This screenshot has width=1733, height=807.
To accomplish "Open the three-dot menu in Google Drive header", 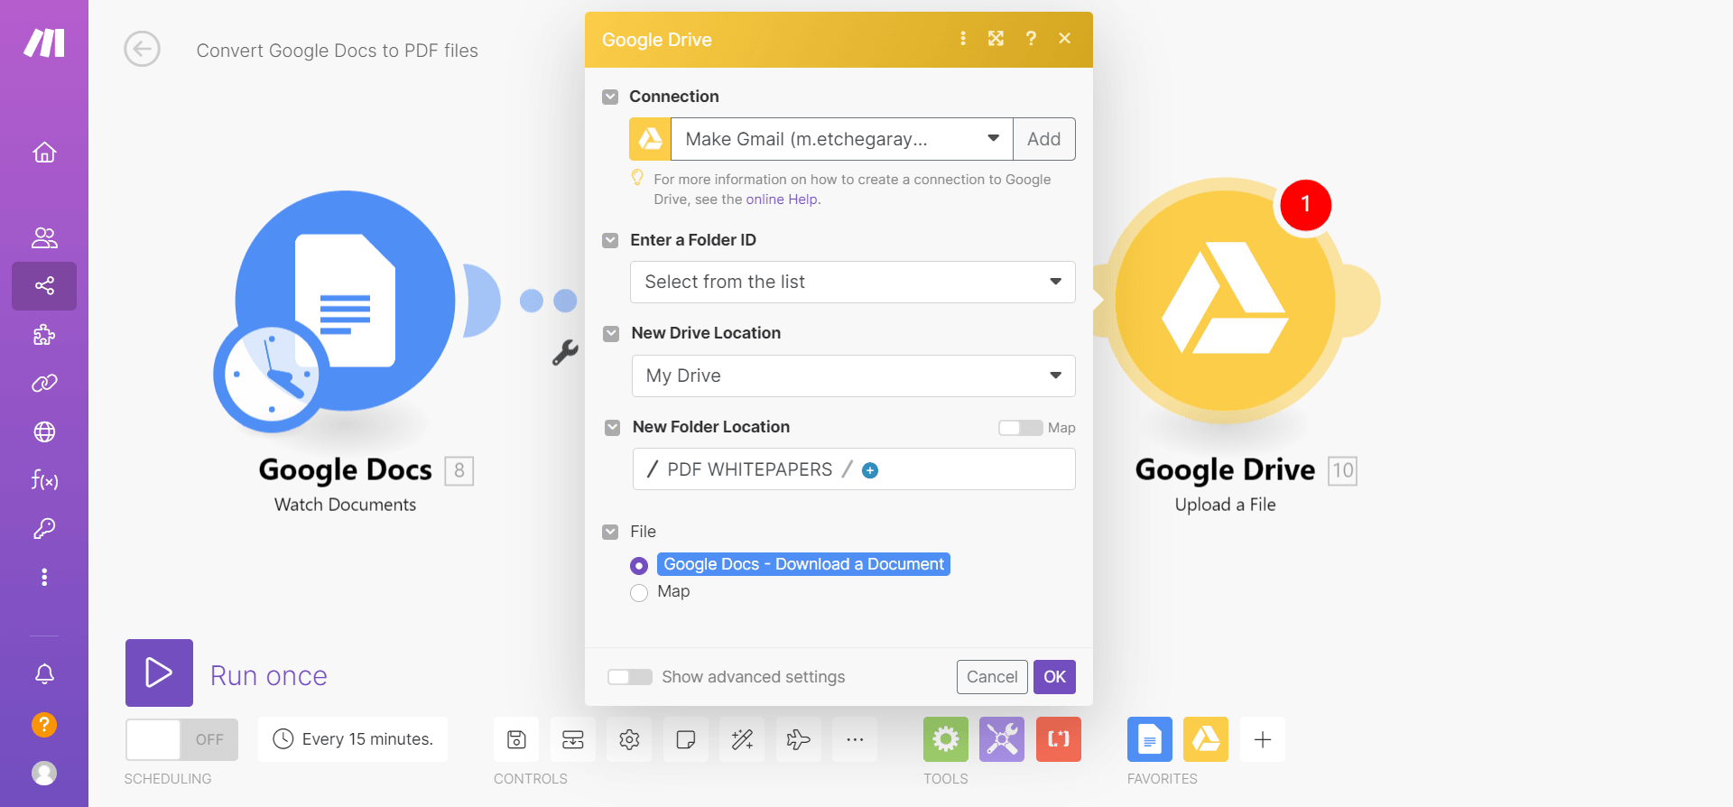I will [x=963, y=39].
